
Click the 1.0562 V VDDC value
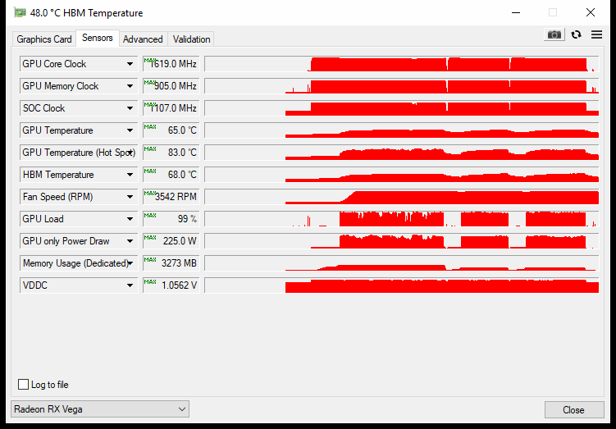(171, 285)
